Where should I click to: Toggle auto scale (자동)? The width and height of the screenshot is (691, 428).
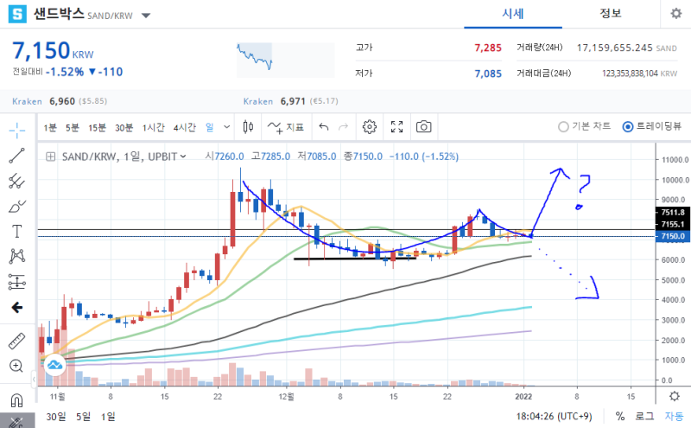coord(674,416)
